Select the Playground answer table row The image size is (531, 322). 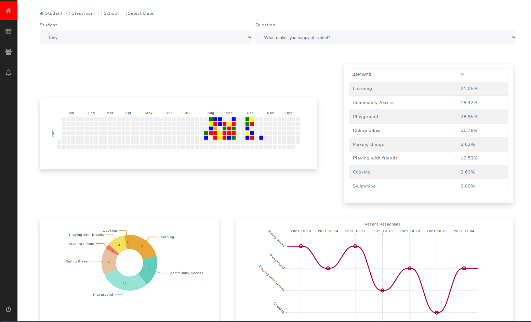(x=428, y=117)
